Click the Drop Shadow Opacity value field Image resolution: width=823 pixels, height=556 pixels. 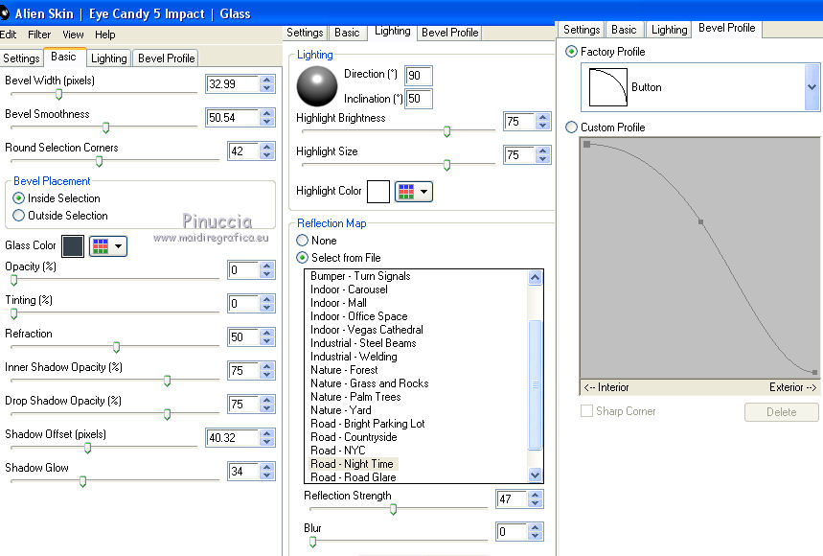[243, 405]
